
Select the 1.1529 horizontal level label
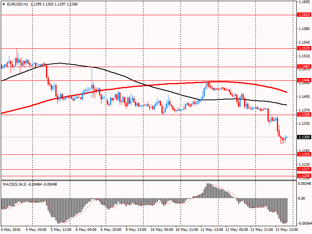pos(304,48)
